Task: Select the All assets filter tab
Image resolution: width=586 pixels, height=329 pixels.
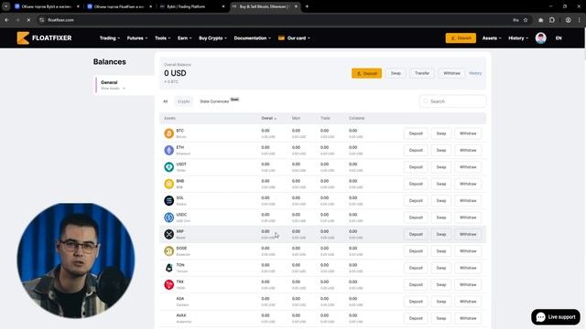Action: point(165,101)
